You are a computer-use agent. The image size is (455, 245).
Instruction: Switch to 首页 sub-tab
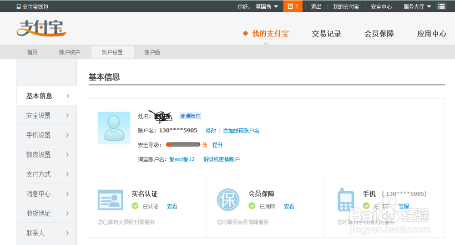click(x=32, y=52)
